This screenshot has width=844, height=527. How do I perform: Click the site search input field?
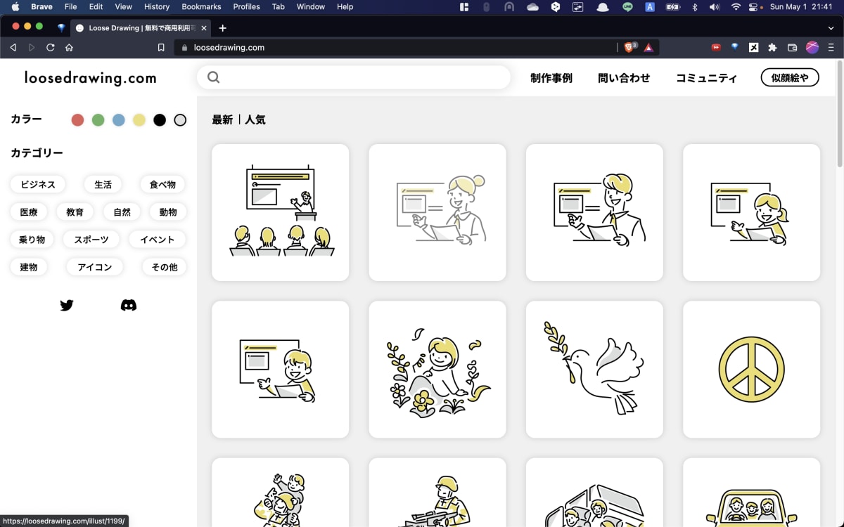point(354,77)
